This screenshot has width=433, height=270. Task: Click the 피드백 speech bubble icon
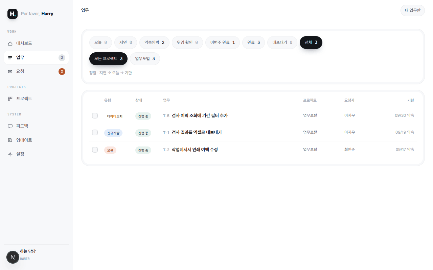pos(10,126)
